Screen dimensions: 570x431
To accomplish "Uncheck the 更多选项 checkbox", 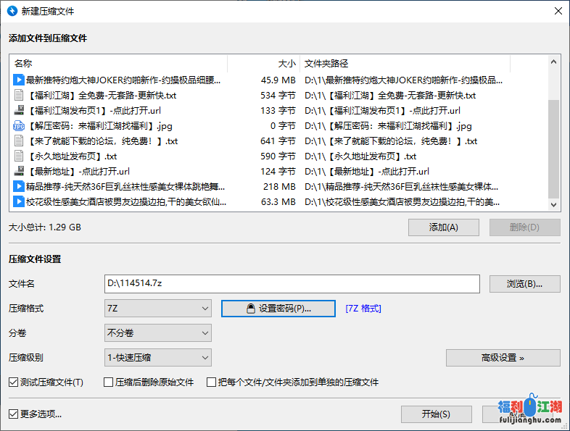I will (14, 414).
